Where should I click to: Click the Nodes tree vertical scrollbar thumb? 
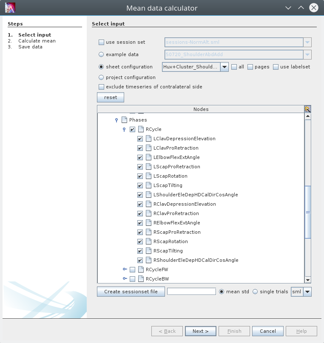[x=308, y=212]
